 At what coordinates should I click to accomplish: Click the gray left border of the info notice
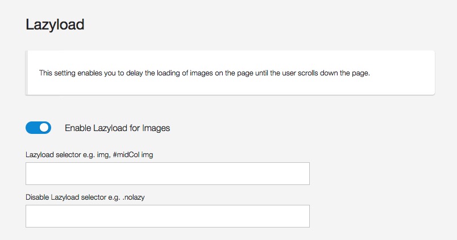click(27, 73)
